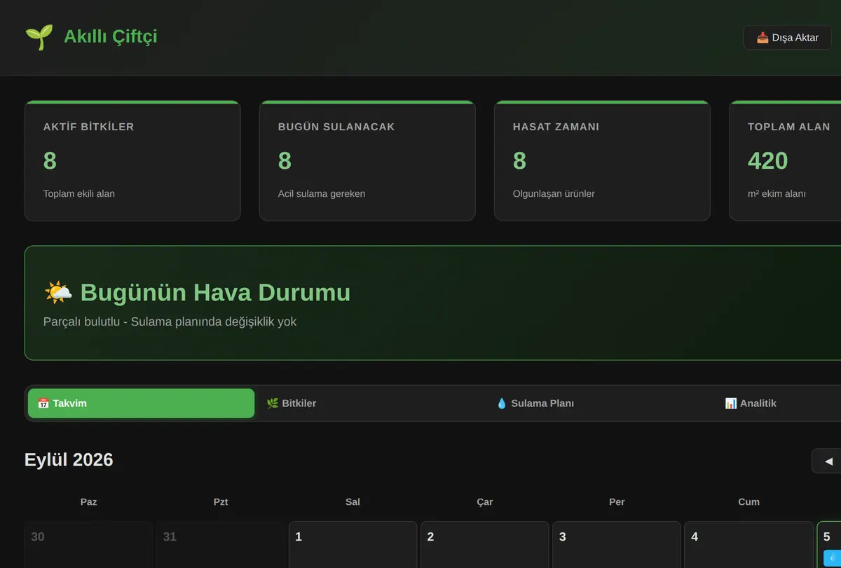The width and height of the screenshot is (841, 568).
Task: Open the Takvim tab
Action: click(x=141, y=403)
